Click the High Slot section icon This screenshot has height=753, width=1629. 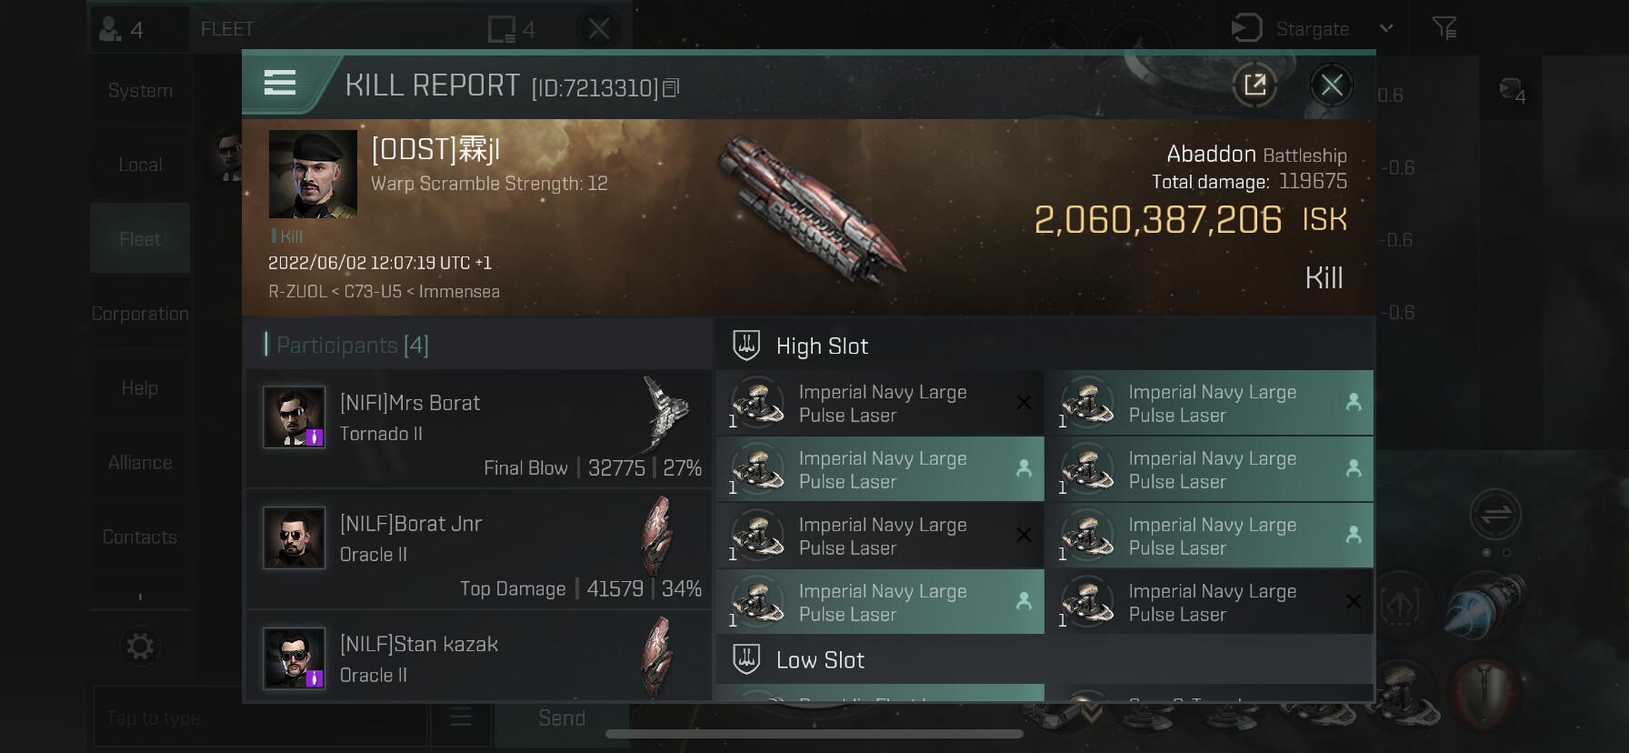(746, 346)
